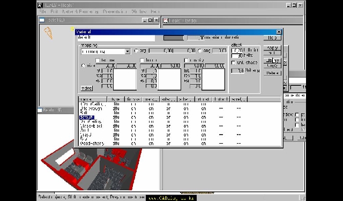343x201 pixels.
Task: Maximize the top-left view window
Action: point(150,20)
